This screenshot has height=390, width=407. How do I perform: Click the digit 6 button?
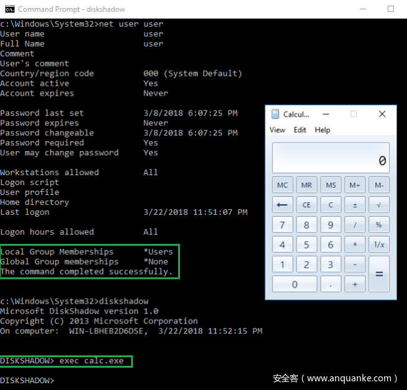(331, 245)
